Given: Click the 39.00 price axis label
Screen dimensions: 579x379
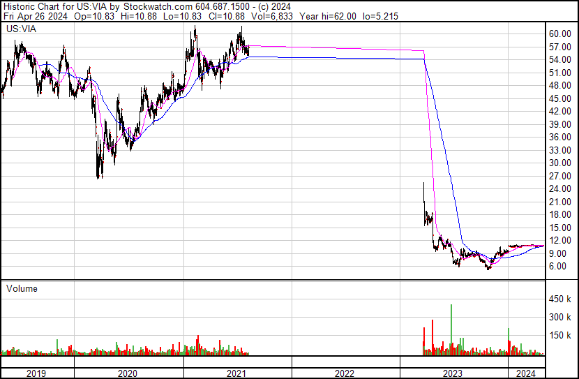Looking at the screenshot, I should pos(560,124).
